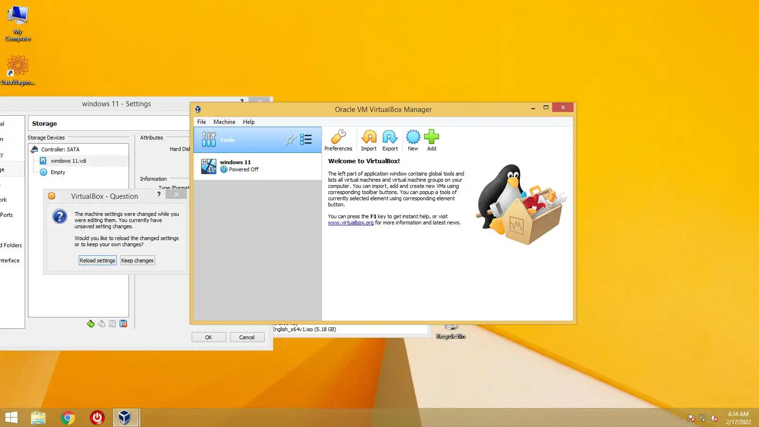
Task: Click the Windows Start button
Action: (11, 418)
